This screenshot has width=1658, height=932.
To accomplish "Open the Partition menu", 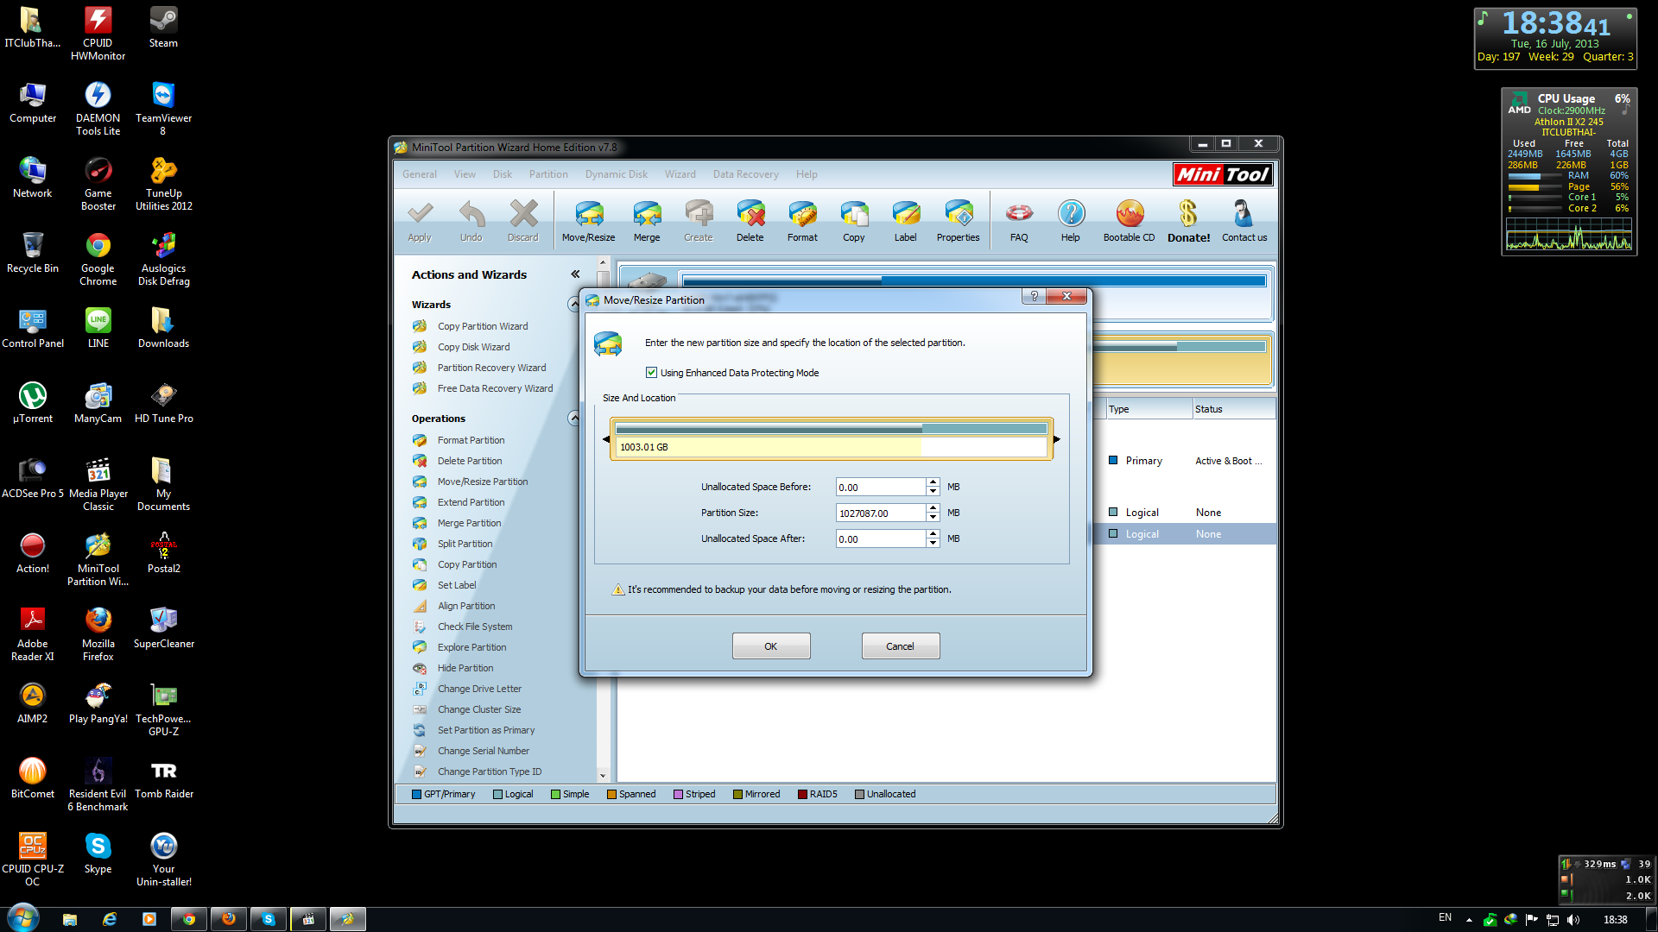I will pyautogui.click(x=548, y=174).
